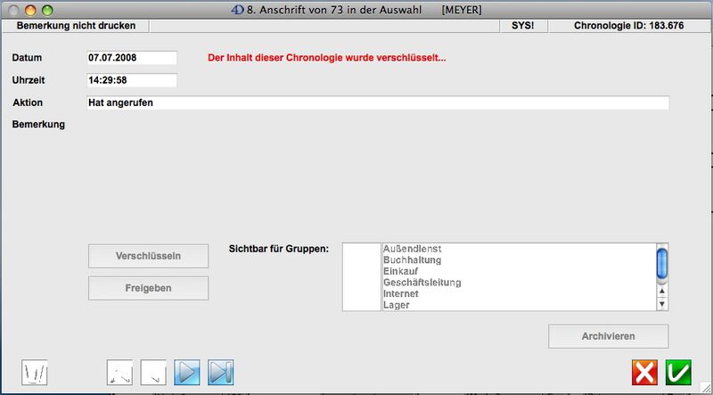The width and height of the screenshot is (713, 395).
Task: Select 'Außendienst' in the groups list
Action: [412, 249]
